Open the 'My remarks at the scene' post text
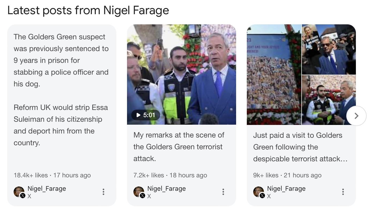369x210 pixels. (x=179, y=147)
